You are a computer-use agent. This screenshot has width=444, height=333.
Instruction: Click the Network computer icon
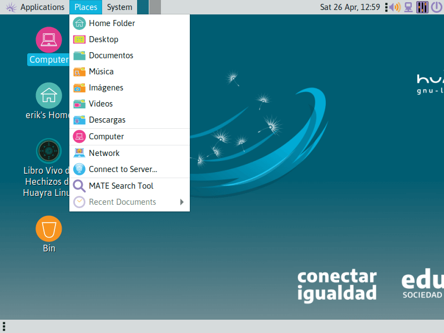point(79,153)
